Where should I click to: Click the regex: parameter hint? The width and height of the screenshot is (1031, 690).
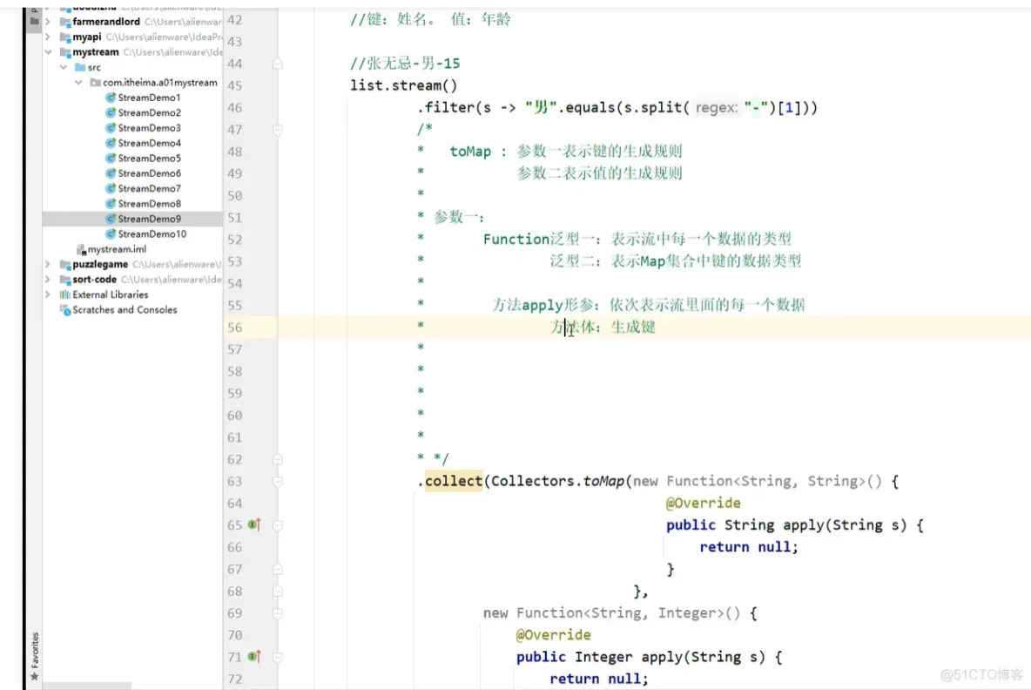tap(716, 107)
